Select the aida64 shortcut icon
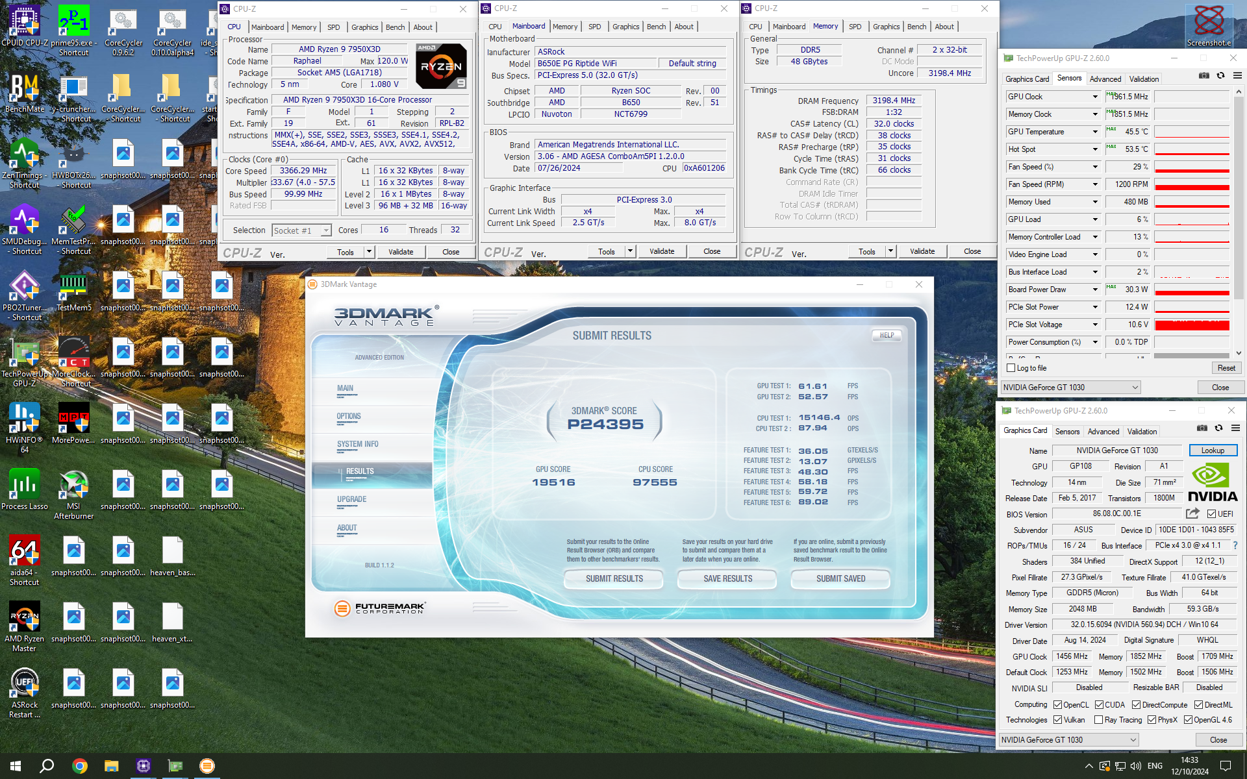This screenshot has height=779, width=1247. point(25,560)
